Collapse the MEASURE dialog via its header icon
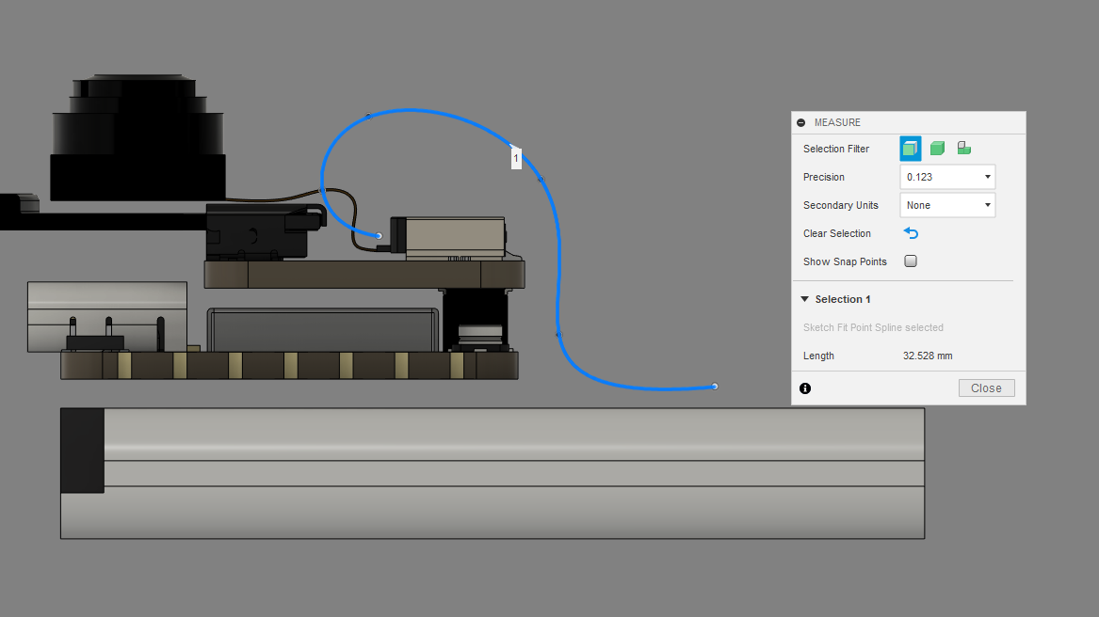This screenshot has width=1099, height=617. tap(800, 122)
